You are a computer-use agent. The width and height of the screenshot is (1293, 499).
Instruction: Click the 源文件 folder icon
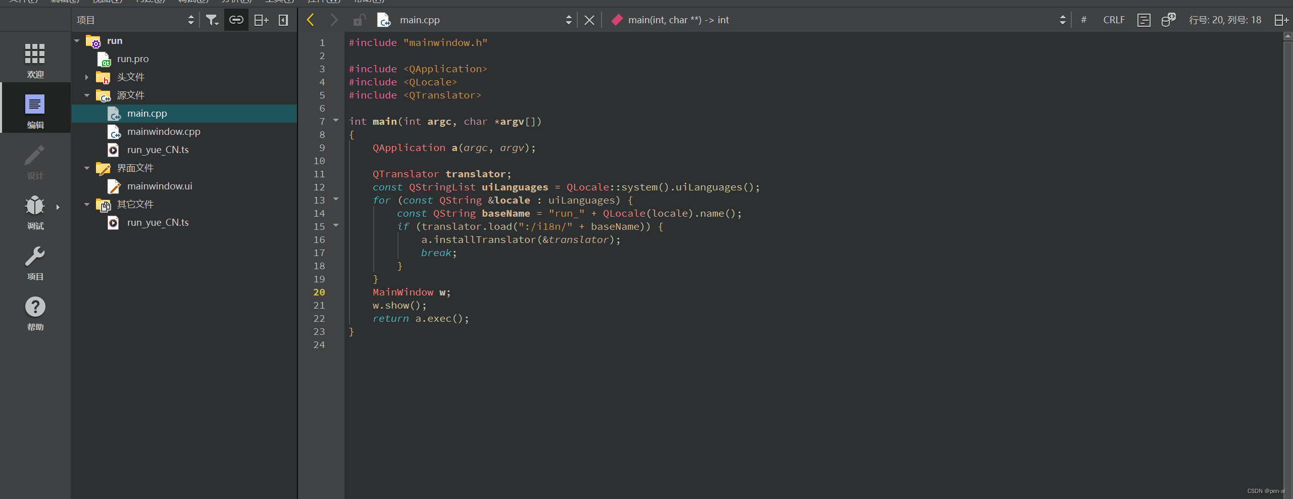click(x=103, y=95)
